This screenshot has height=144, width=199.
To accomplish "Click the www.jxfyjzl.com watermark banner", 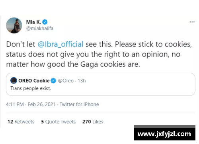I will 164,133.
